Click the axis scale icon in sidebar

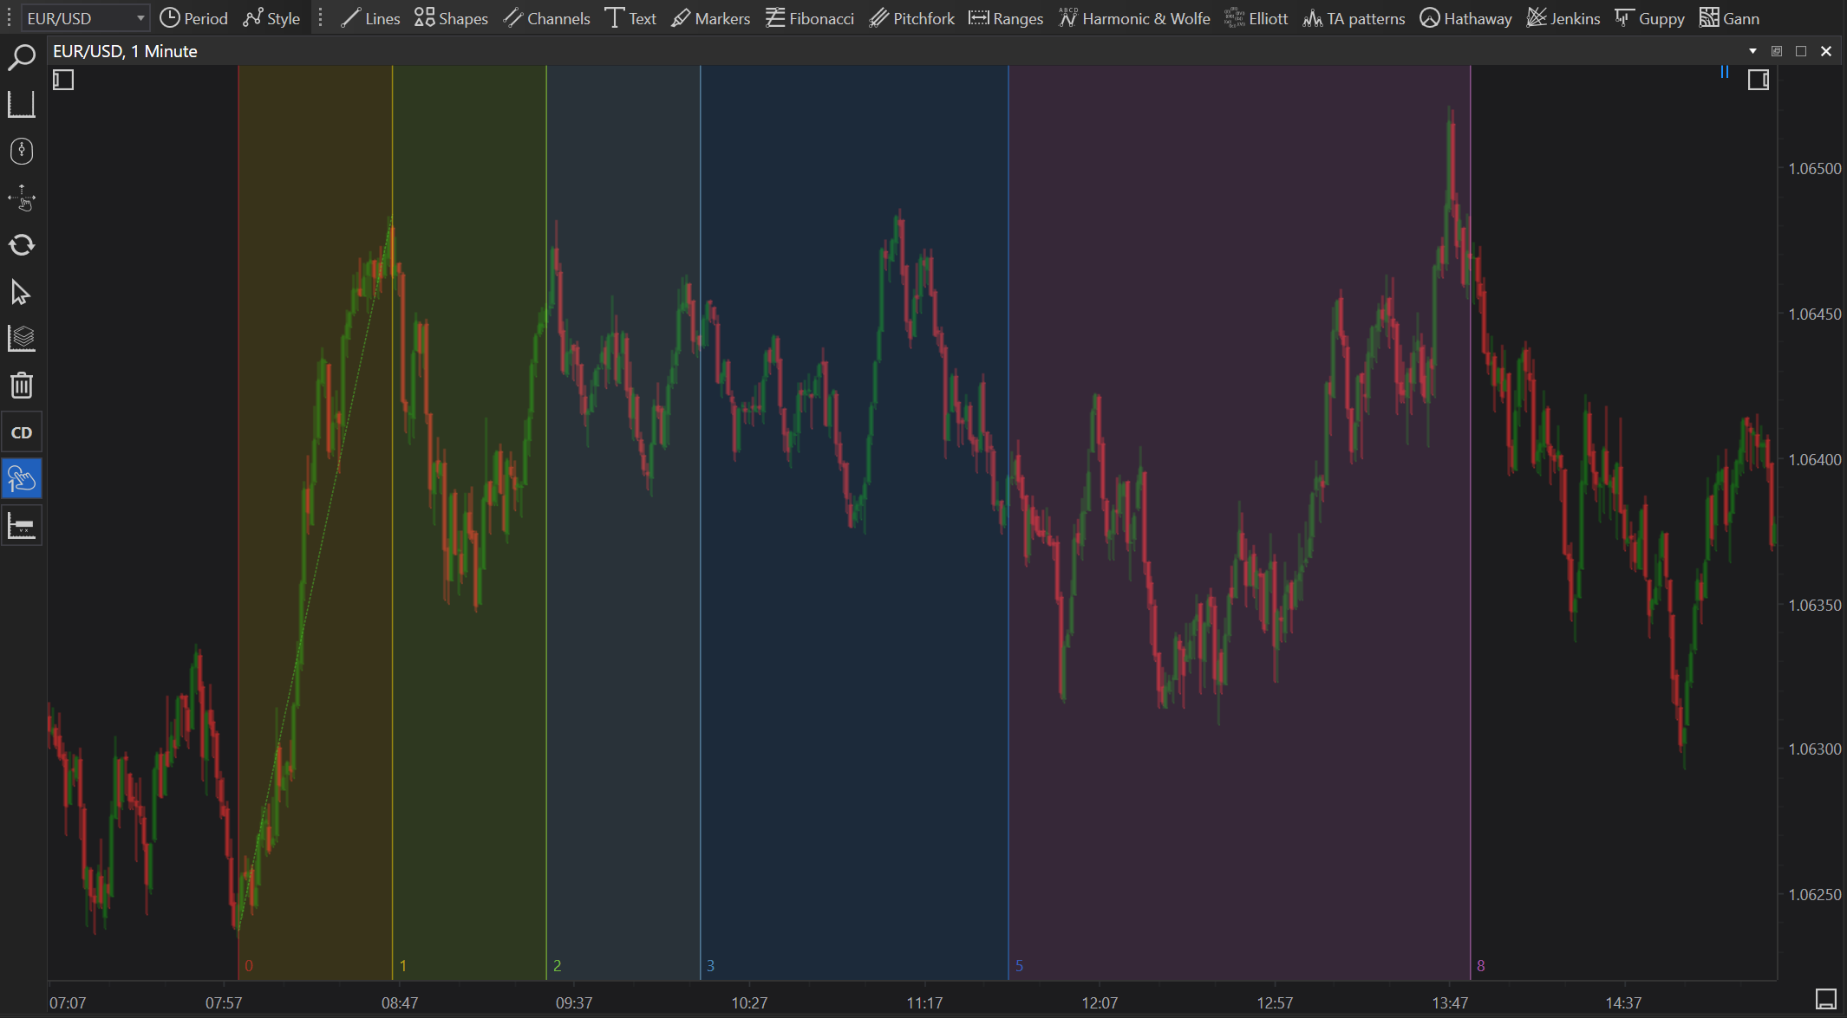[21, 105]
